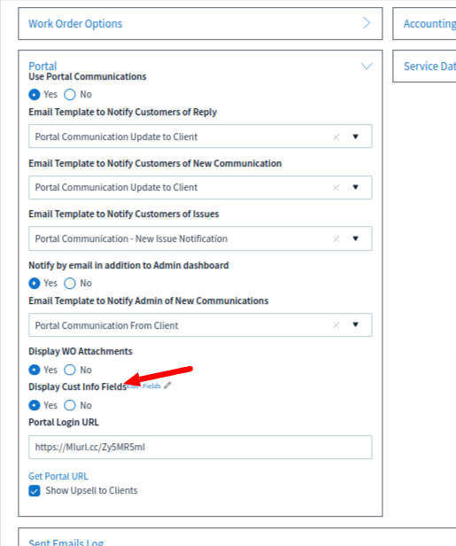Clear the Portal Communication From Client selection
This screenshot has height=546, width=456.
tap(336, 325)
